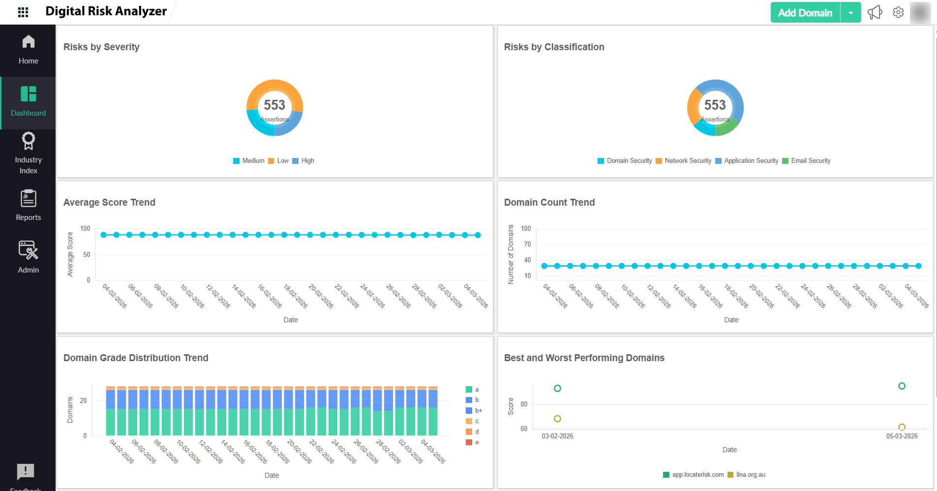
Task: Open the Admin tools icon
Action: (x=28, y=250)
